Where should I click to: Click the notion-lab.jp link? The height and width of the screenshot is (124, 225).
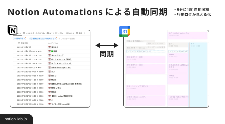[x=16, y=119]
